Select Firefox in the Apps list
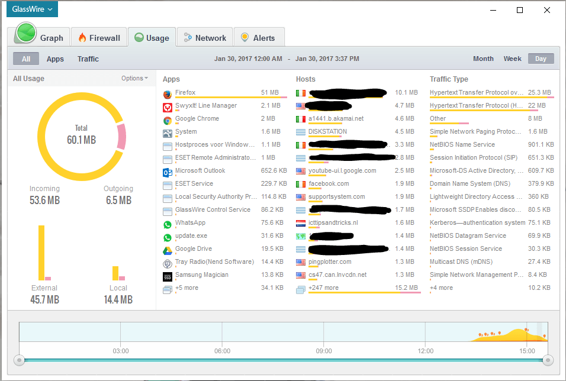The height and width of the screenshot is (381, 566). point(224,93)
